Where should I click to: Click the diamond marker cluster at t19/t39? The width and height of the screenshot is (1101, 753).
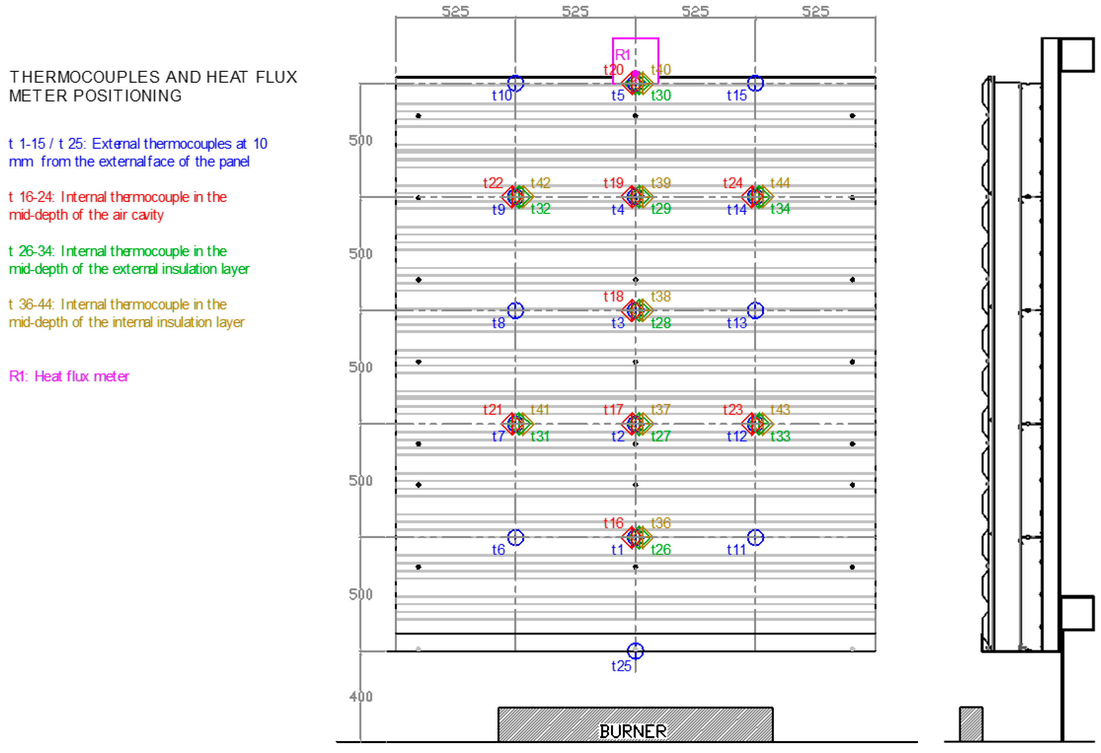click(637, 197)
